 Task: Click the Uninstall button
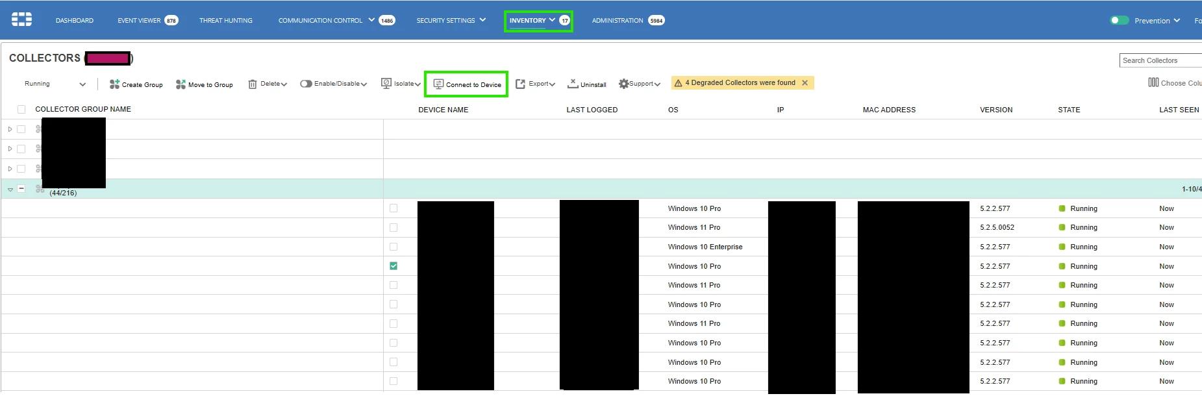[587, 84]
